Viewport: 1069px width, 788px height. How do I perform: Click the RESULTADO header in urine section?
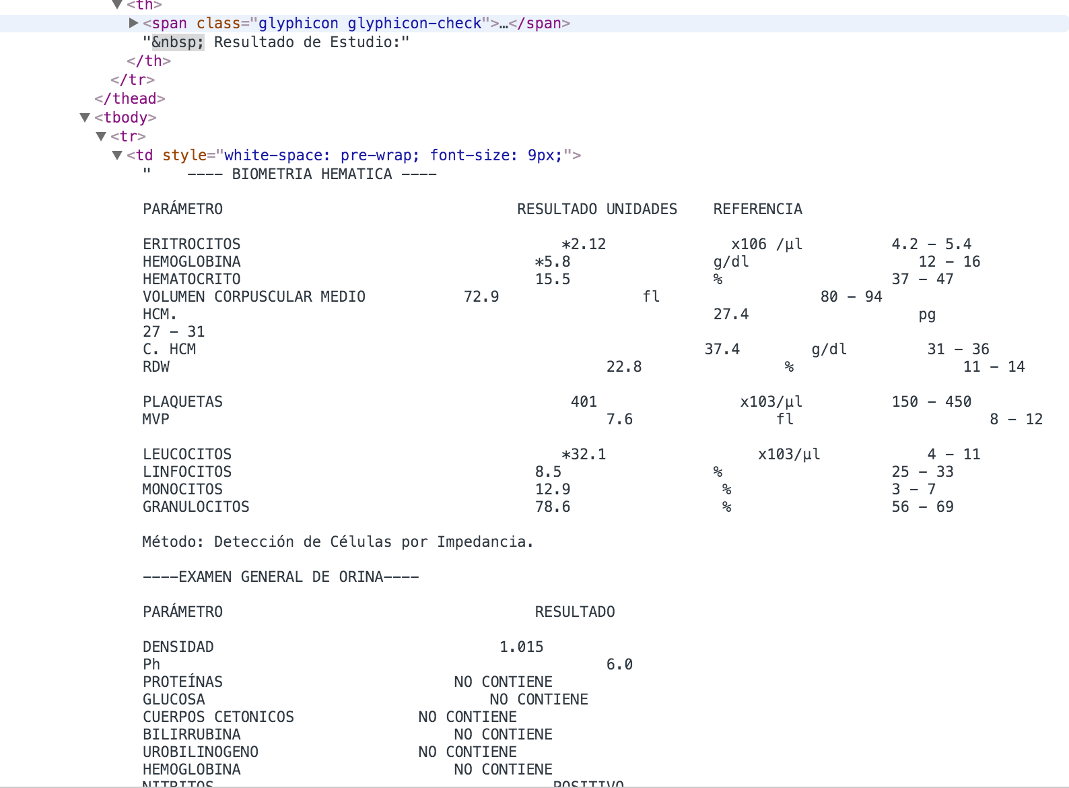pos(575,612)
